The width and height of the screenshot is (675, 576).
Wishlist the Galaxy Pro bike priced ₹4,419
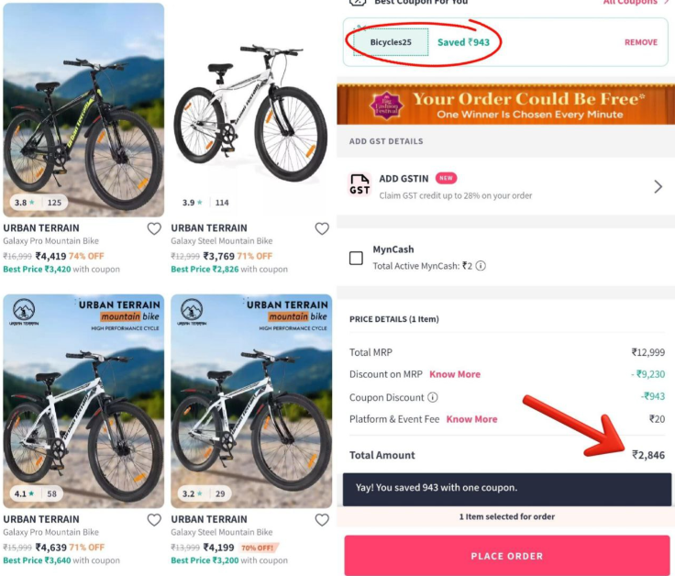154,228
